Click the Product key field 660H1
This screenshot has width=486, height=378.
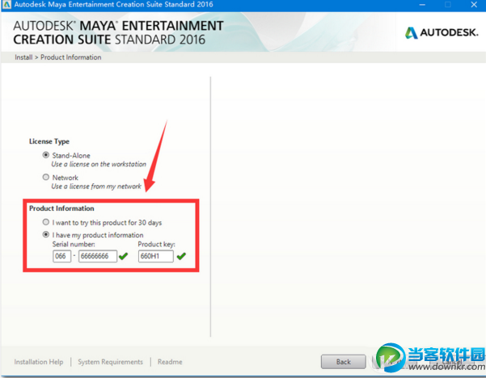tap(155, 256)
